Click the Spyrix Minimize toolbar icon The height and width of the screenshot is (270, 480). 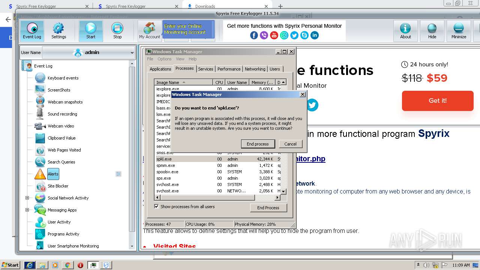[459, 31]
